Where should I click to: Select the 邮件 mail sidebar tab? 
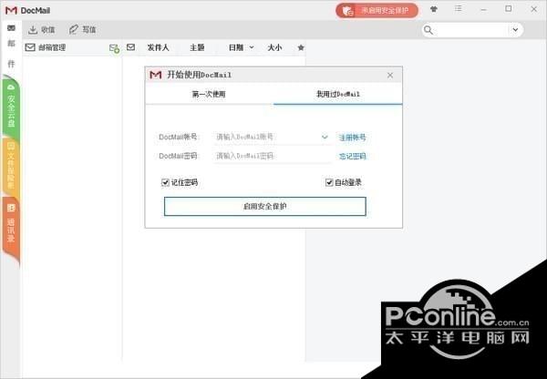click(x=11, y=46)
